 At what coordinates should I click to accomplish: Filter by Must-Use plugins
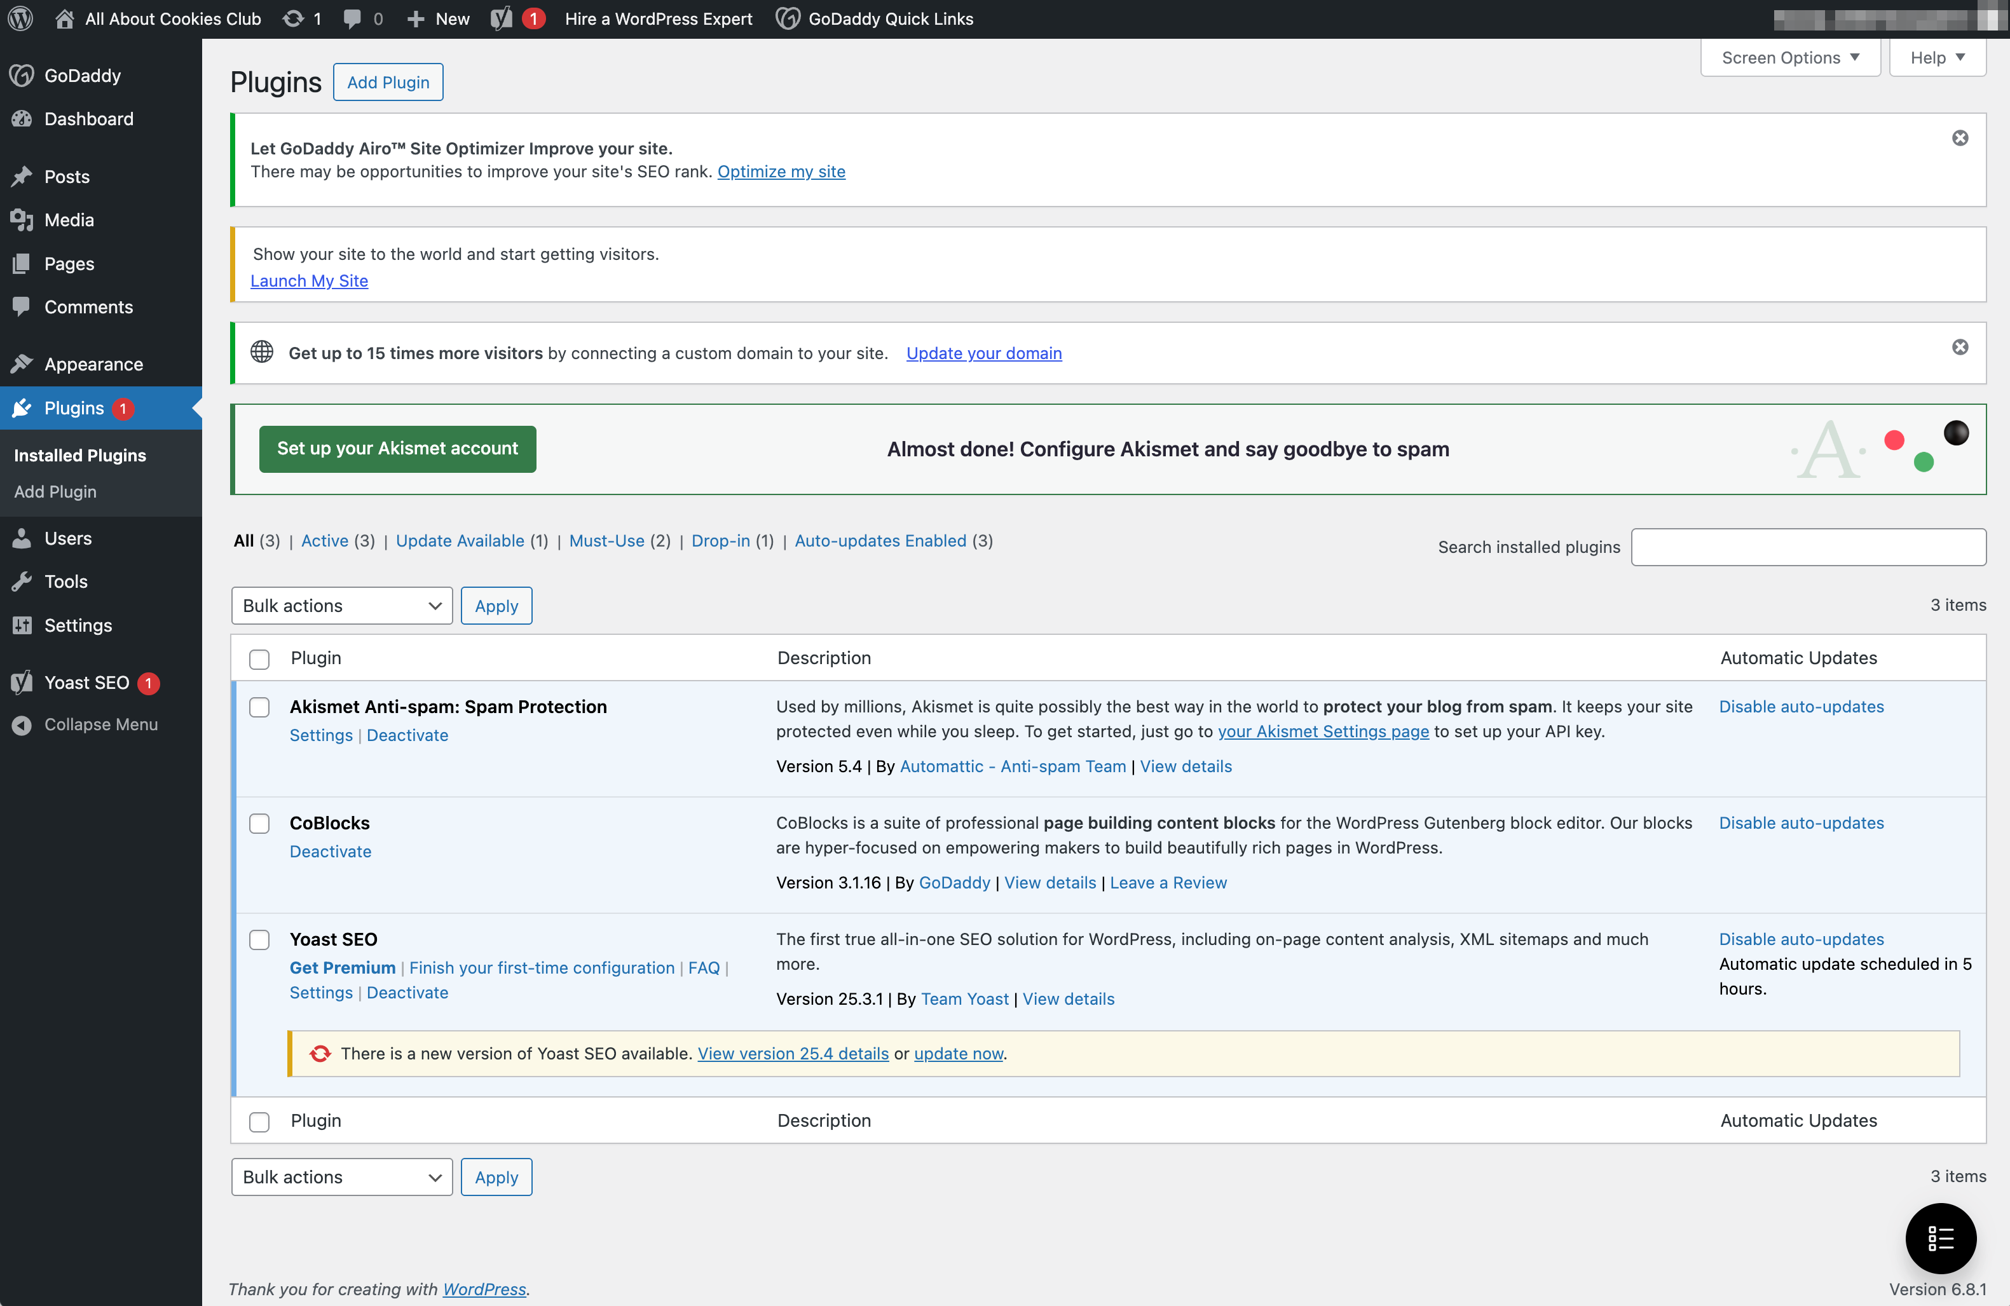pyautogui.click(x=606, y=540)
